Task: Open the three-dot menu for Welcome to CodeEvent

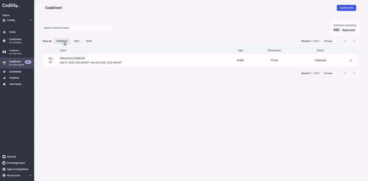Action: 351,60
